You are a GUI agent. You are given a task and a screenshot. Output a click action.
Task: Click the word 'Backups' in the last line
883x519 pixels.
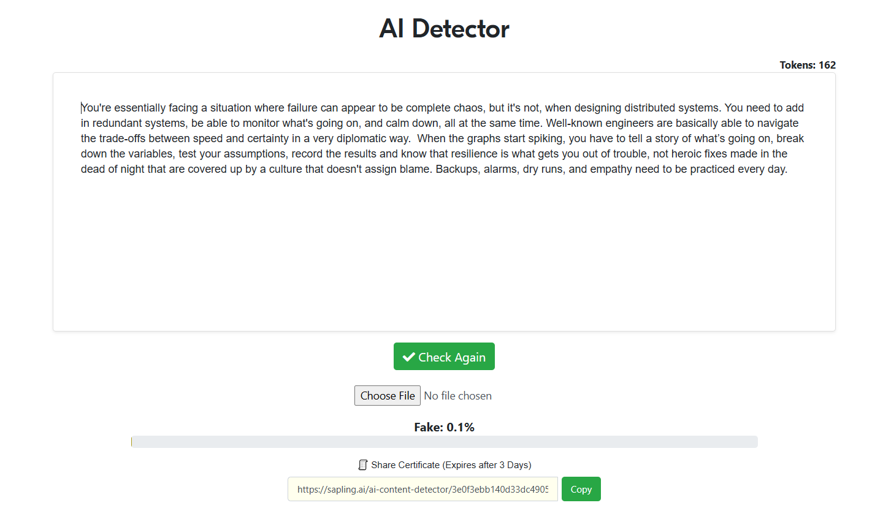click(x=456, y=169)
